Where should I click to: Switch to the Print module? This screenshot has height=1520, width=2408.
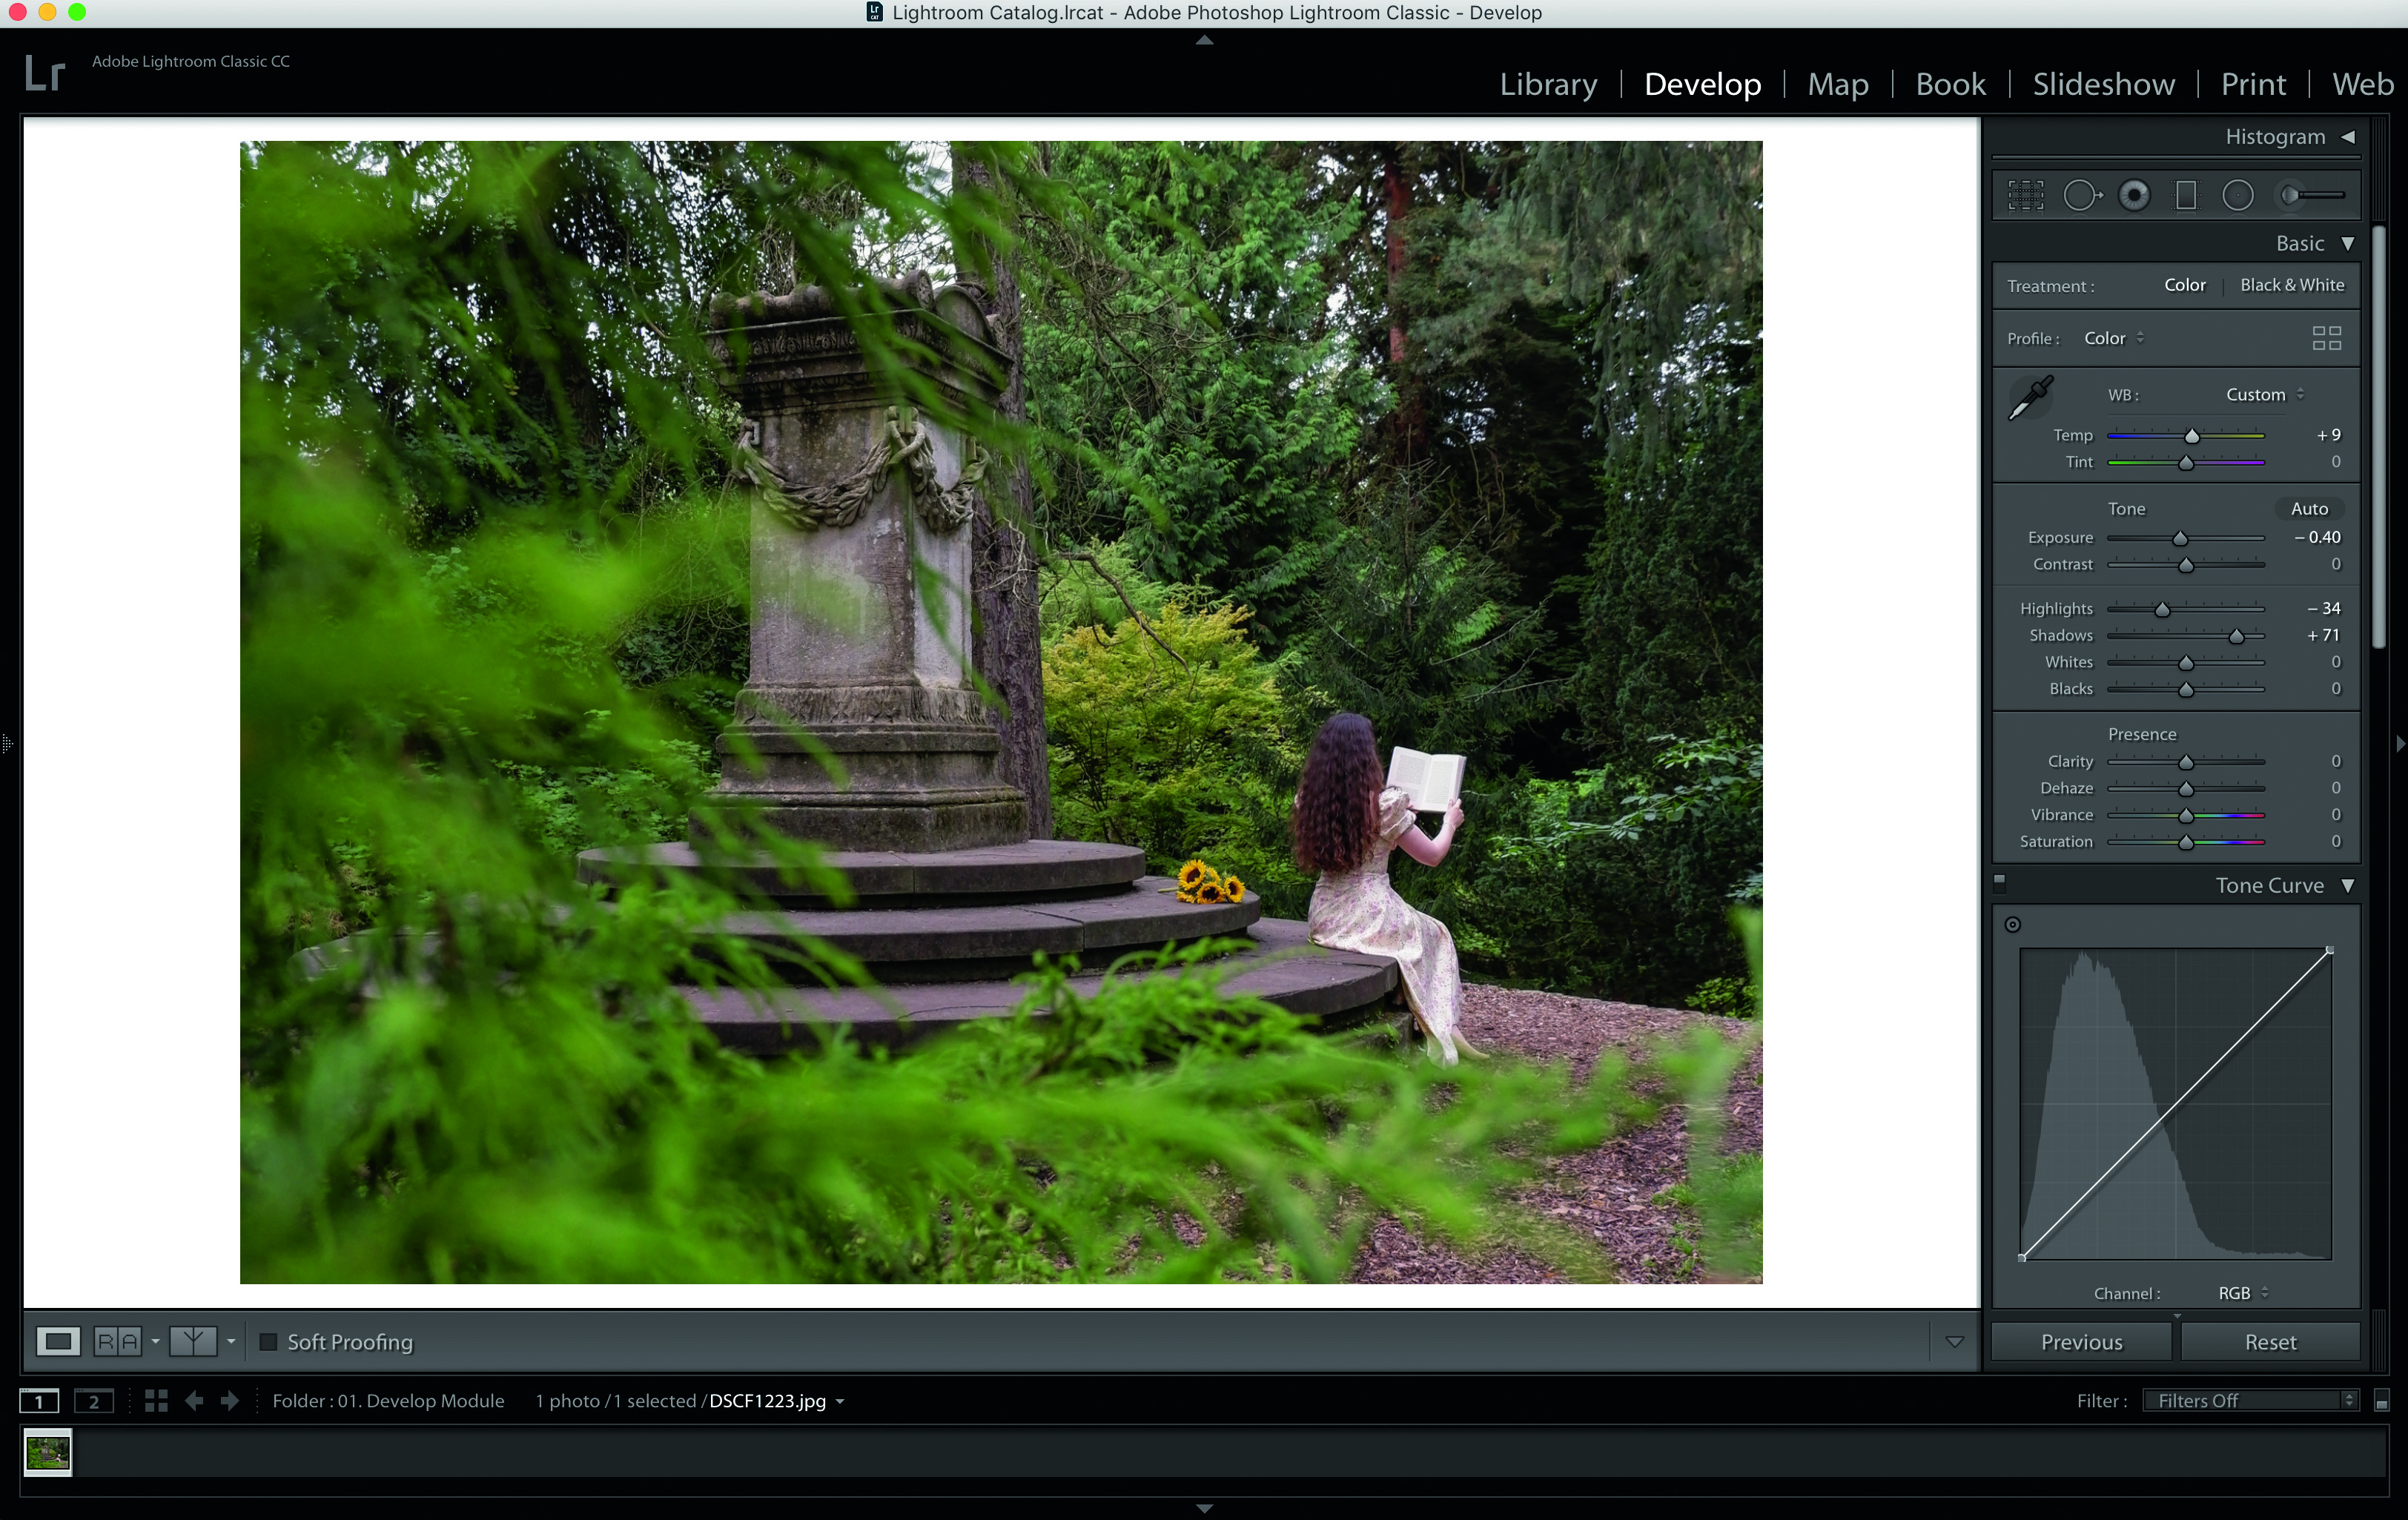click(x=2253, y=84)
